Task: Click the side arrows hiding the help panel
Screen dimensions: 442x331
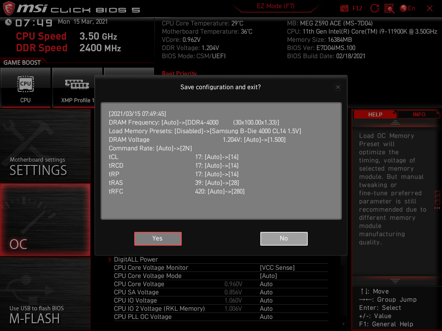Action: click(437, 208)
